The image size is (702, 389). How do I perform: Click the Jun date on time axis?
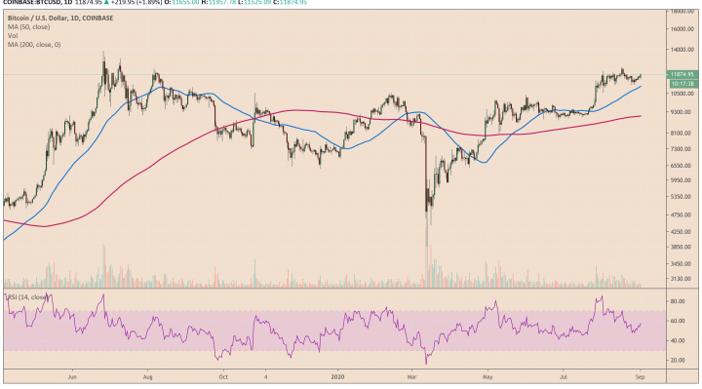point(72,377)
